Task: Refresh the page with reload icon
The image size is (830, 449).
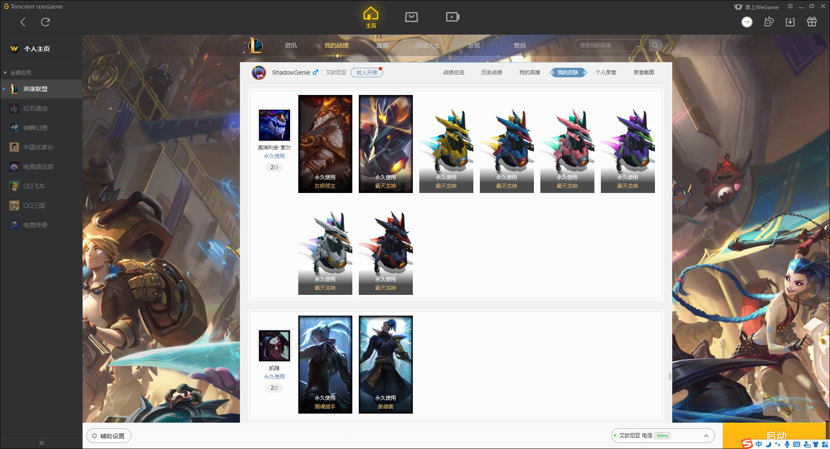Action: tap(45, 22)
